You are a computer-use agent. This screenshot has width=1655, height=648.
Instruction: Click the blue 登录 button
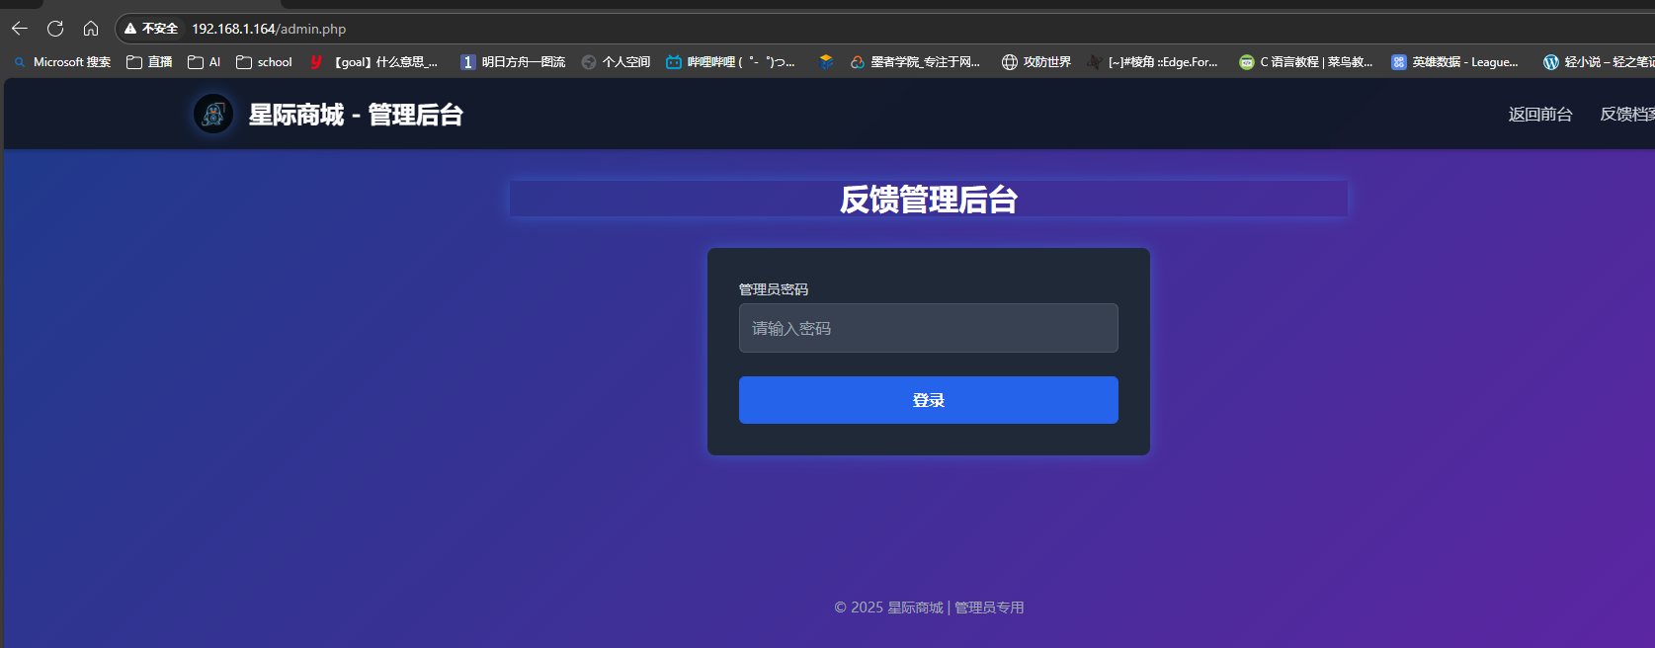pyautogui.click(x=929, y=400)
